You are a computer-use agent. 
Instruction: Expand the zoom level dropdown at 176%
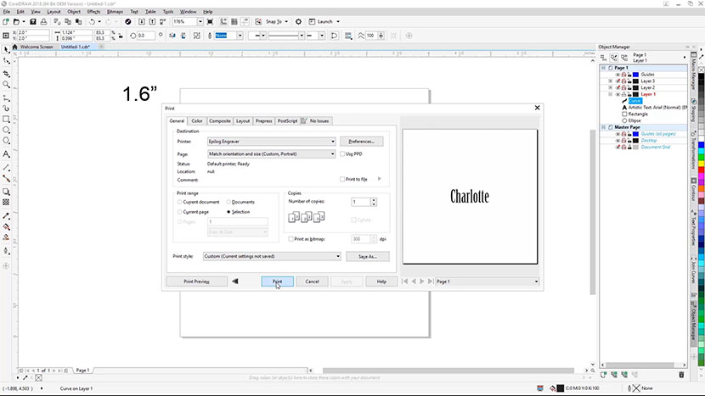200,20
